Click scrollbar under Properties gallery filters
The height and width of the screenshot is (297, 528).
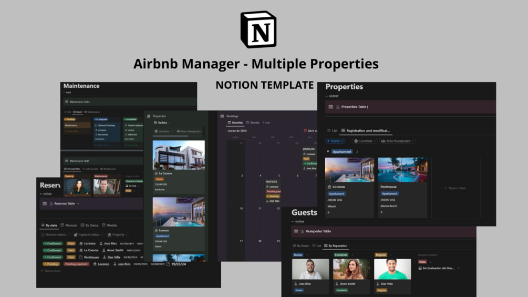(x=170, y=136)
